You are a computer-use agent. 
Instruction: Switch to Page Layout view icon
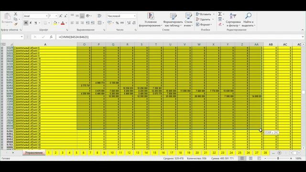[x=251, y=158]
